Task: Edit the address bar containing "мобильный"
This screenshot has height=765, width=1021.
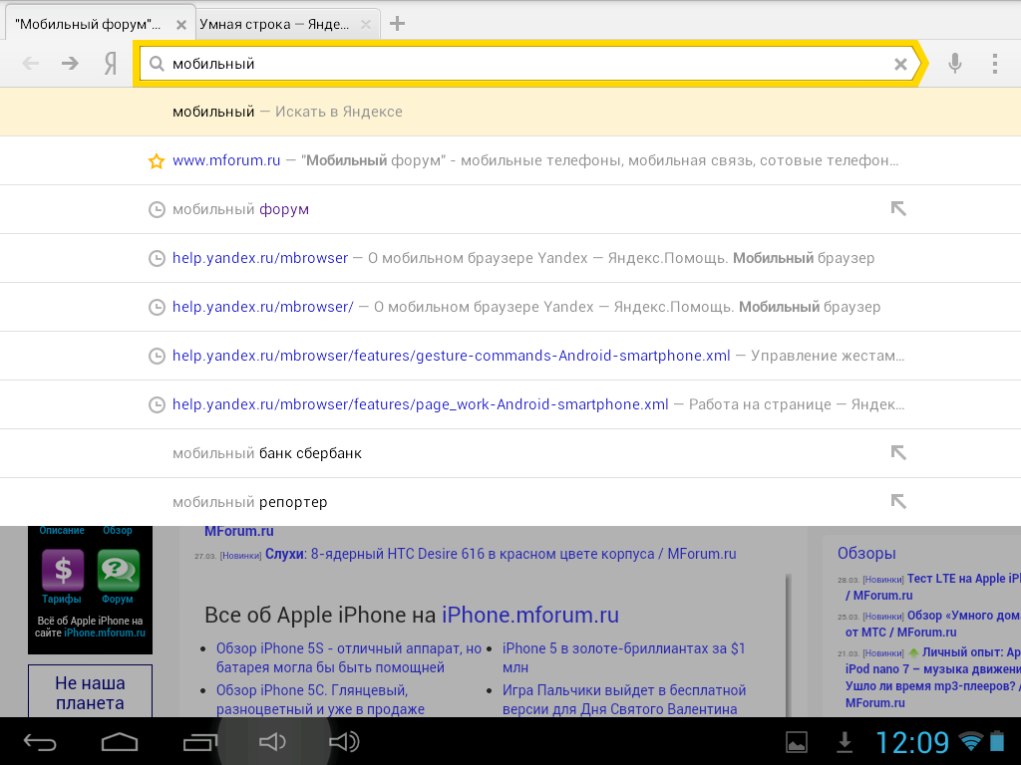Action: [x=527, y=64]
